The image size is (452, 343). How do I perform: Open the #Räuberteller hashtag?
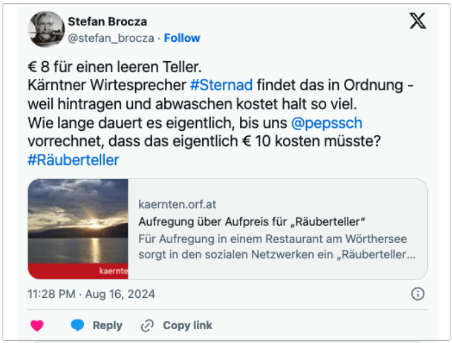(x=73, y=160)
